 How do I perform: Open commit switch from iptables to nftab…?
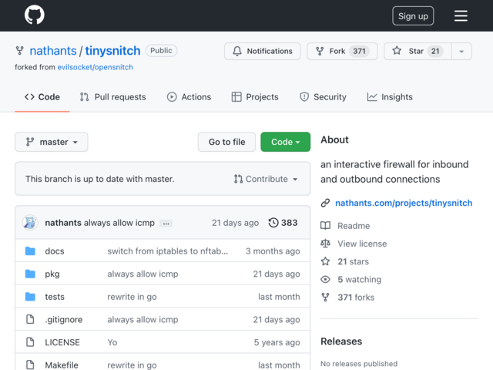pyautogui.click(x=168, y=251)
